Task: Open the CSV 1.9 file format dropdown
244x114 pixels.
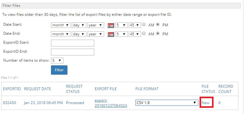Action: coord(167,103)
